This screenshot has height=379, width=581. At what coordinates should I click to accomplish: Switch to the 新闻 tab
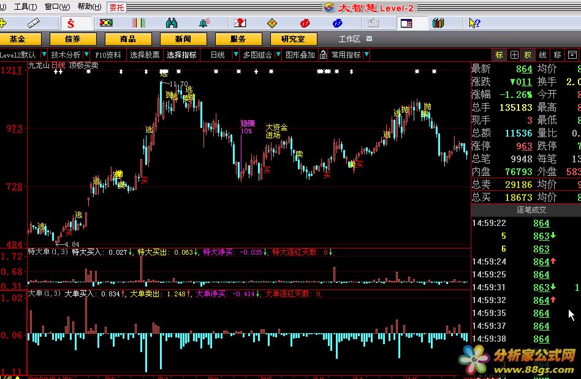tap(183, 39)
